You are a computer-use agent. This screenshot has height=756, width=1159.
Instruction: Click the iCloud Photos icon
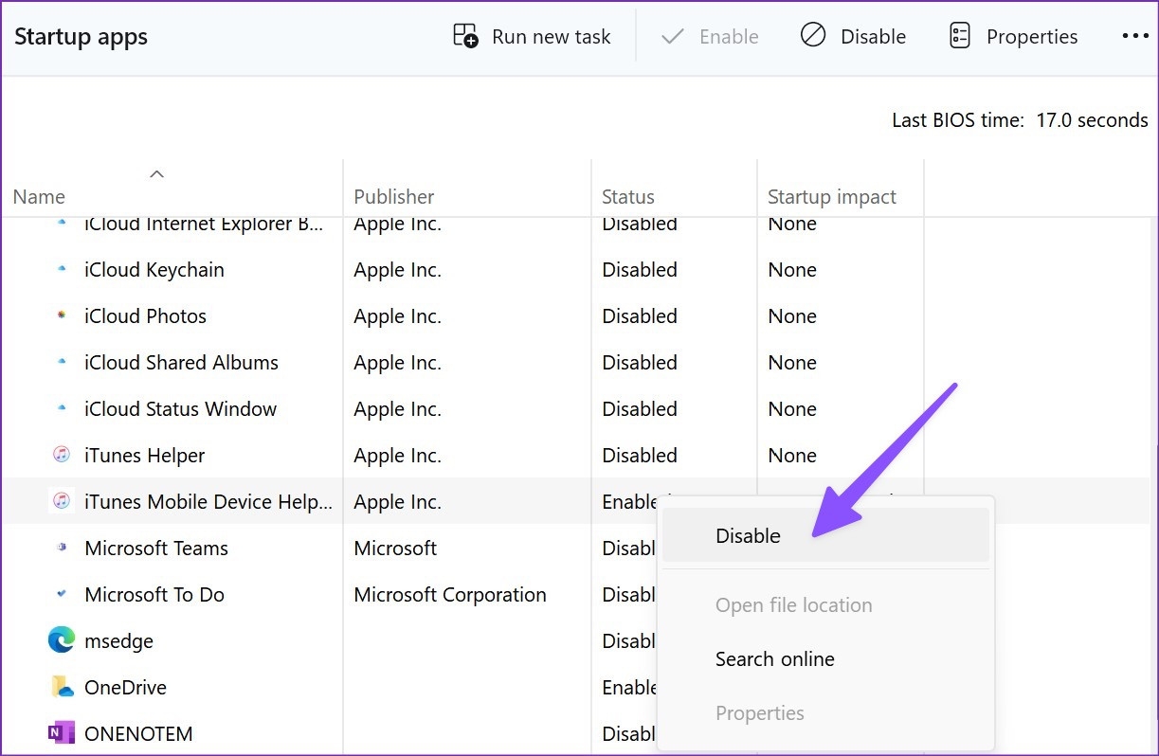pyautogui.click(x=60, y=315)
